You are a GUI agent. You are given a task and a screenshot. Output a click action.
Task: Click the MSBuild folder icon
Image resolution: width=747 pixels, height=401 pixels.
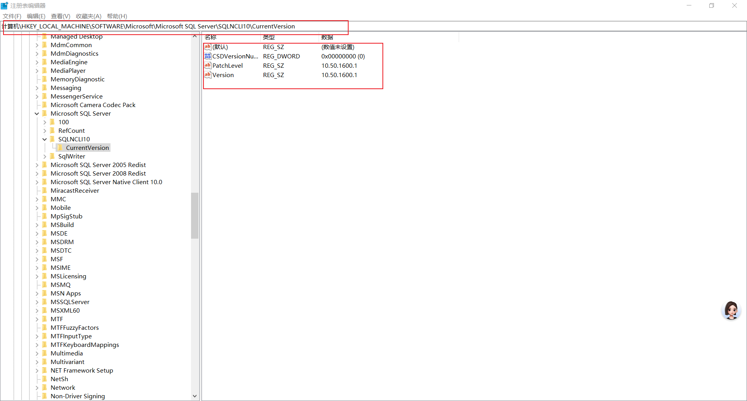pos(44,225)
